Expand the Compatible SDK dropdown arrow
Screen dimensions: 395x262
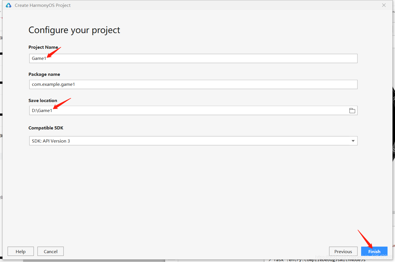click(x=353, y=141)
